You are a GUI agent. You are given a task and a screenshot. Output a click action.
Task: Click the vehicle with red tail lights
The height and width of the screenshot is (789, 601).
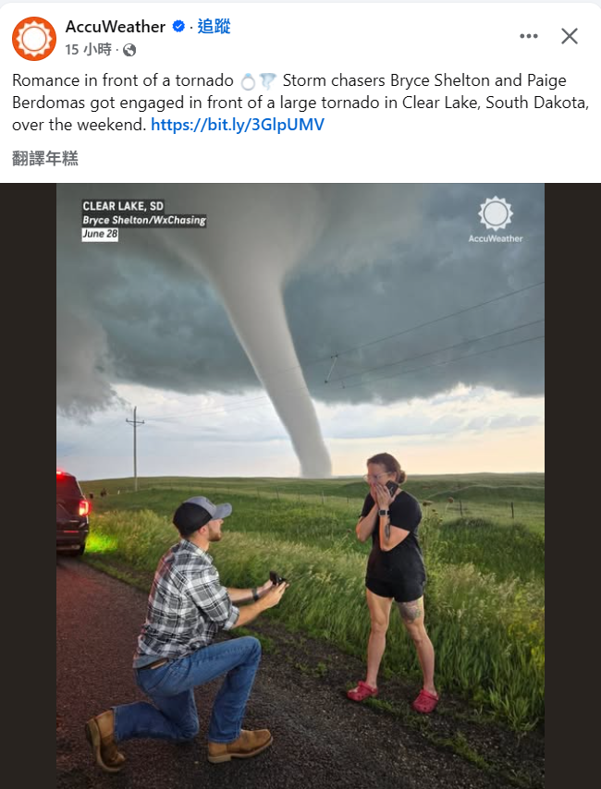point(72,512)
